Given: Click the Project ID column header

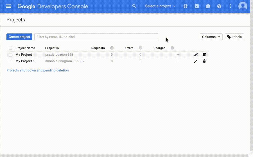Looking at the screenshot, I should (52, 48).
